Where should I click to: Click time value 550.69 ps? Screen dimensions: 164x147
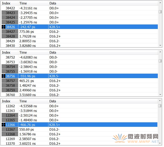[x=27, y=129]
